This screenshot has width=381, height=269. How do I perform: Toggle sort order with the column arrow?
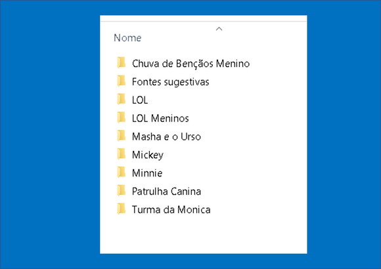click(219, 29)
